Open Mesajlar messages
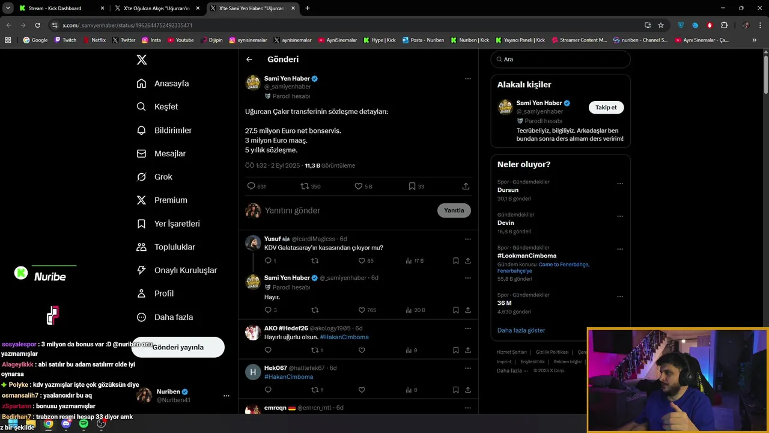The width and height of the screenshot is (769, 433). click(161, 153)
